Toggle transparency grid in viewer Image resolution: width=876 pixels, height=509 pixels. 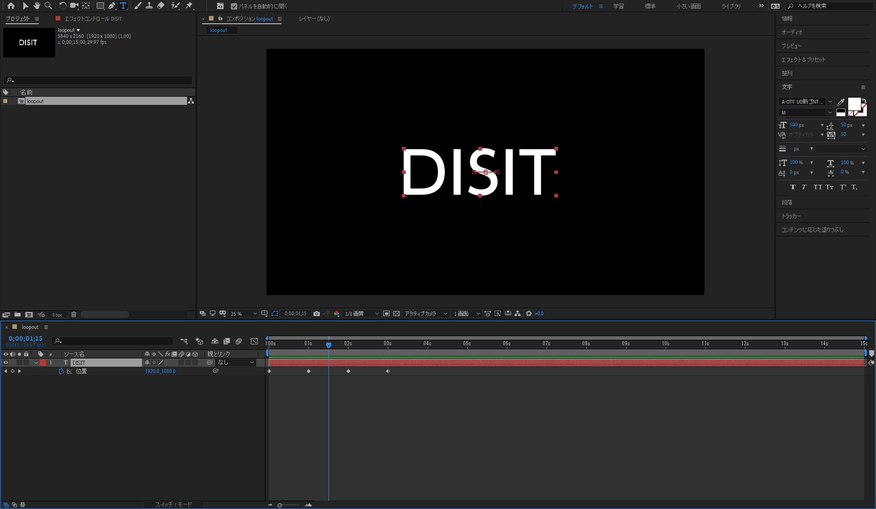396,313
